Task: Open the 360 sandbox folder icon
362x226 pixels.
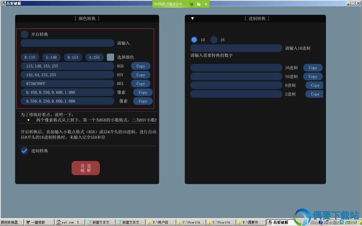Action: point(199,4)
